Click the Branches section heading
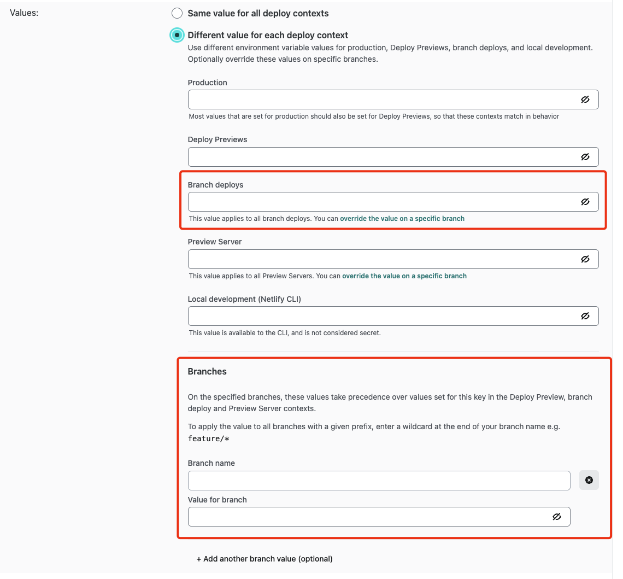The width and height of the screenshot is (623, 579). [206, 371]
